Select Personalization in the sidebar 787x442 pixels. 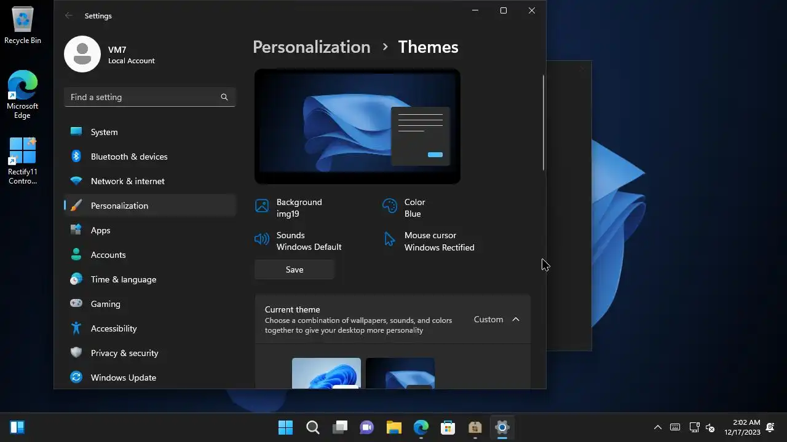tap(150, 206)
